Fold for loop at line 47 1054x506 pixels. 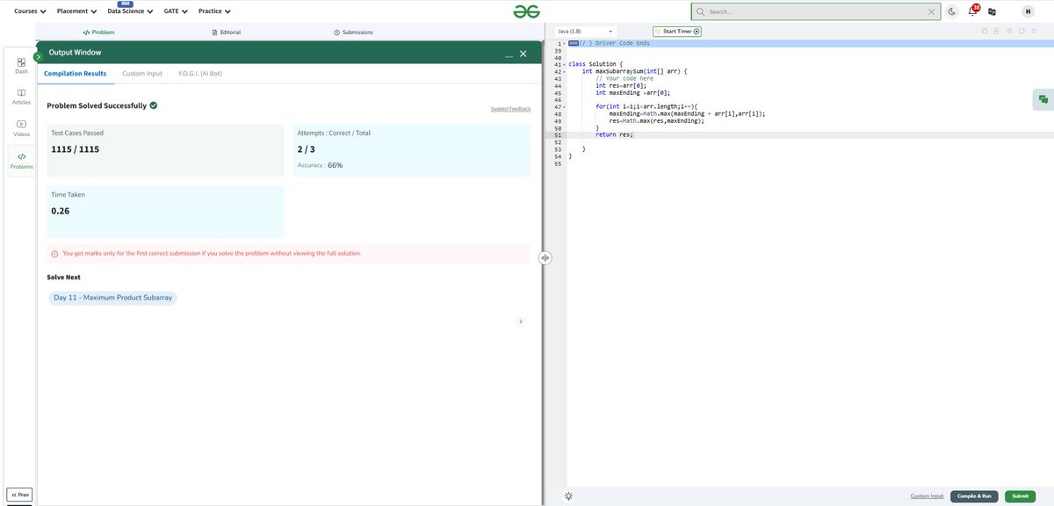point(564,107)
